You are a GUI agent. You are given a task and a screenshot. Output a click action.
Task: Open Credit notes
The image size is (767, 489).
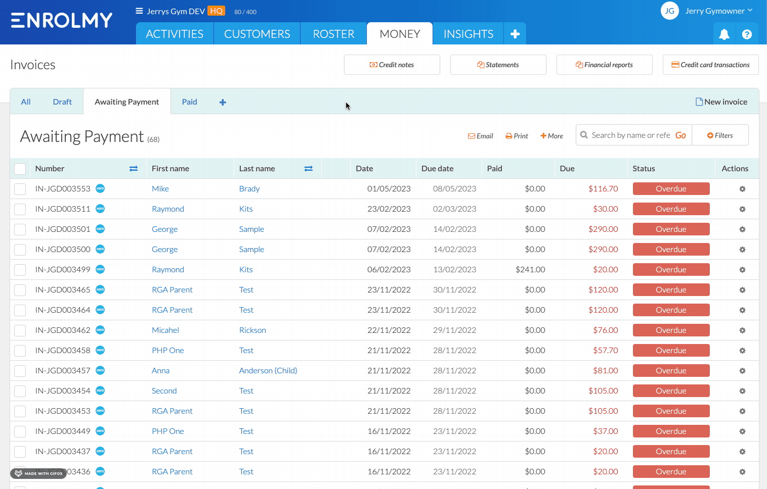click(392, 65)
